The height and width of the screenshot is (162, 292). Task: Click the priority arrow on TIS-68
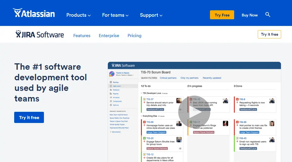[144, 125]
